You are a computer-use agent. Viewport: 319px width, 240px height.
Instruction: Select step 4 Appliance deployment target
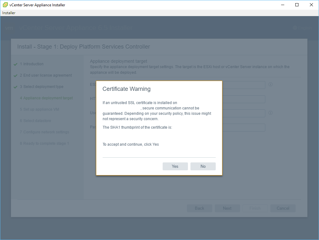[x=46, y=98]
